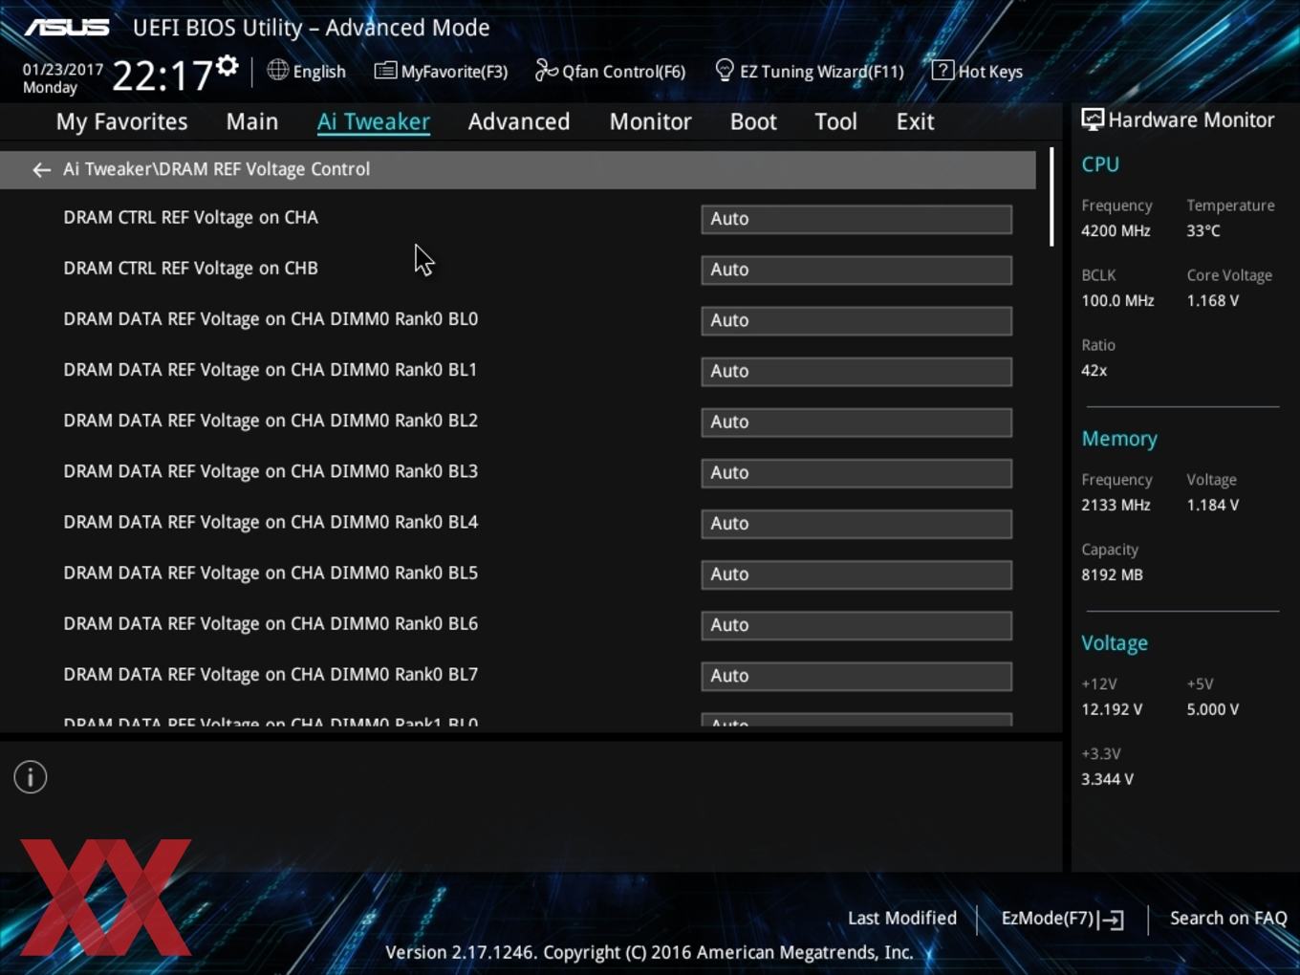This screenshot has height=975, width=1300.
Task: Click the 3.344 V reading
Action: pos(1107,779)
